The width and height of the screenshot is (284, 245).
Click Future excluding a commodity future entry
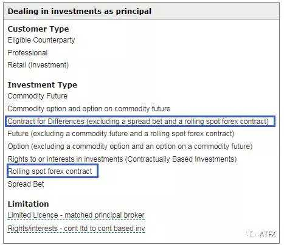(121, 134)
